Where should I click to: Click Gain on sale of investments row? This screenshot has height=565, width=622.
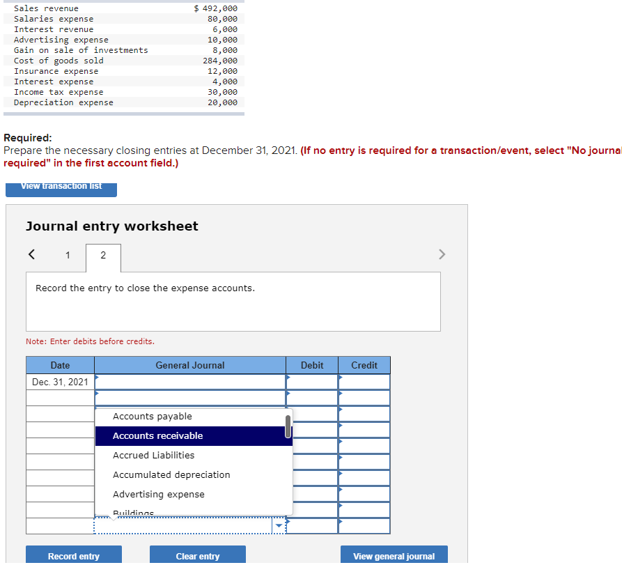click(124, 50)
